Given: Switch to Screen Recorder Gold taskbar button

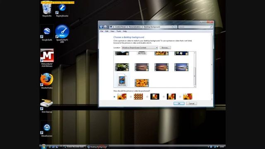Looking at the screenshot, I should click(x=74, y=147).
